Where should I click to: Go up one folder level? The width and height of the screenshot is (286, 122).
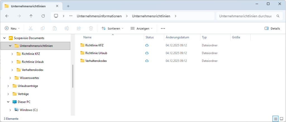[x=31, y=16]
